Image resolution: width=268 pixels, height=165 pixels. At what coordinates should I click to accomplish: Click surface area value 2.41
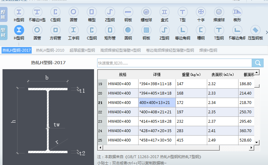point(223,131)
